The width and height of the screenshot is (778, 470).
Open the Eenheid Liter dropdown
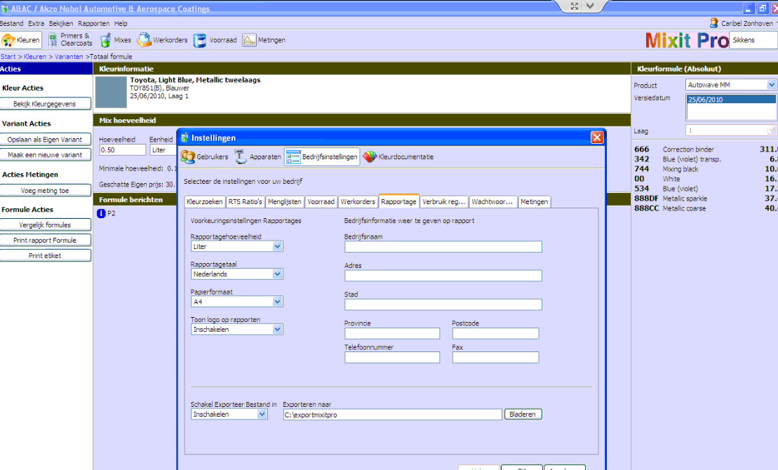tap(163, 150)
